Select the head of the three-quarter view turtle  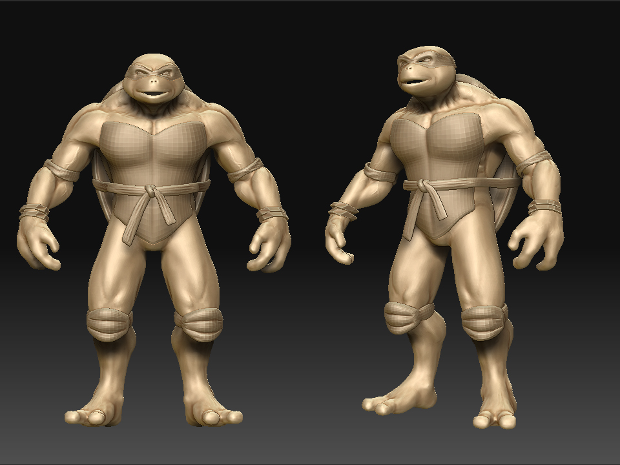point(426,72)
